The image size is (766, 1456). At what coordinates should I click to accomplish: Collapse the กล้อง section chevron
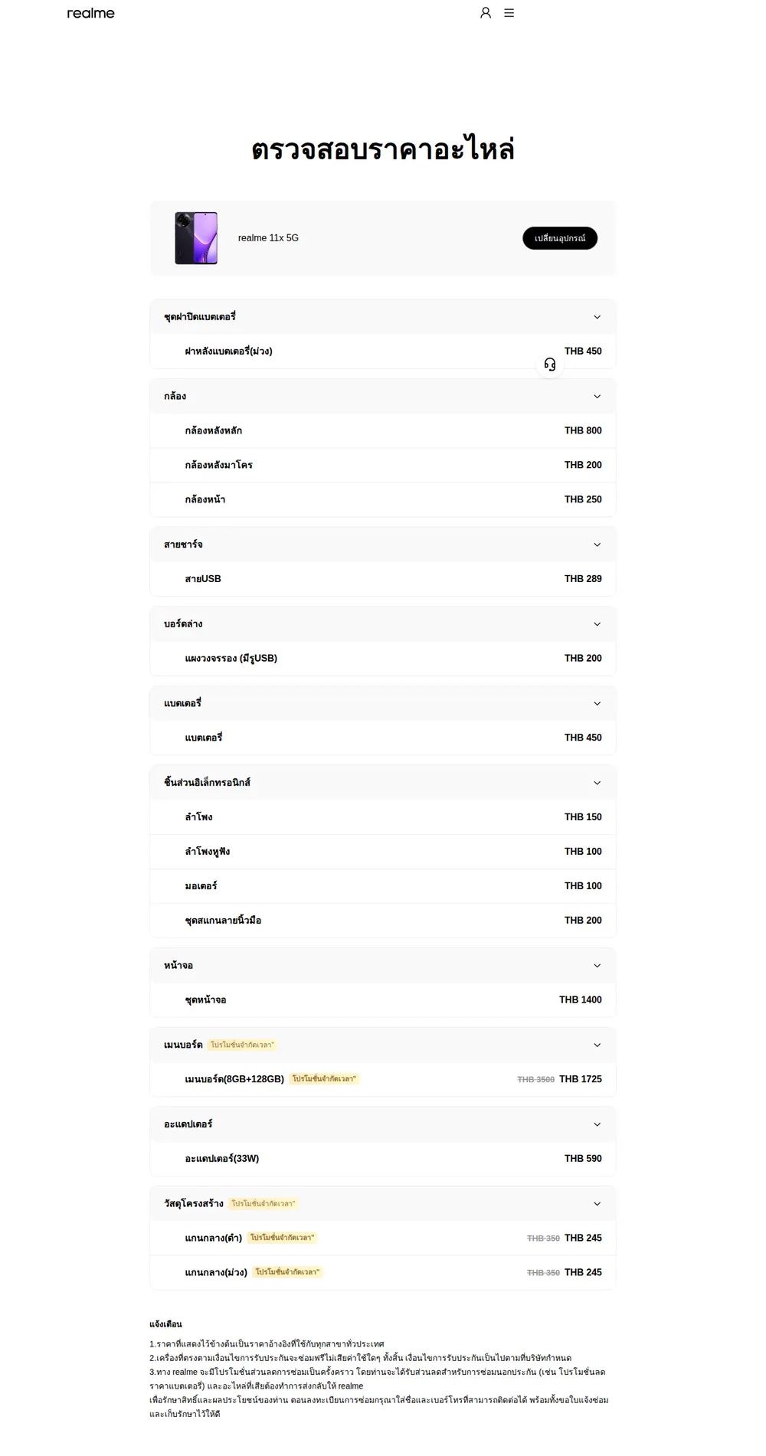[x=597, y=397]
